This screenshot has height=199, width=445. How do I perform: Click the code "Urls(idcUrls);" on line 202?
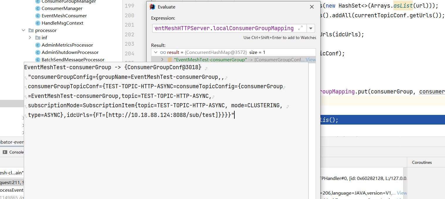(342, 34)
